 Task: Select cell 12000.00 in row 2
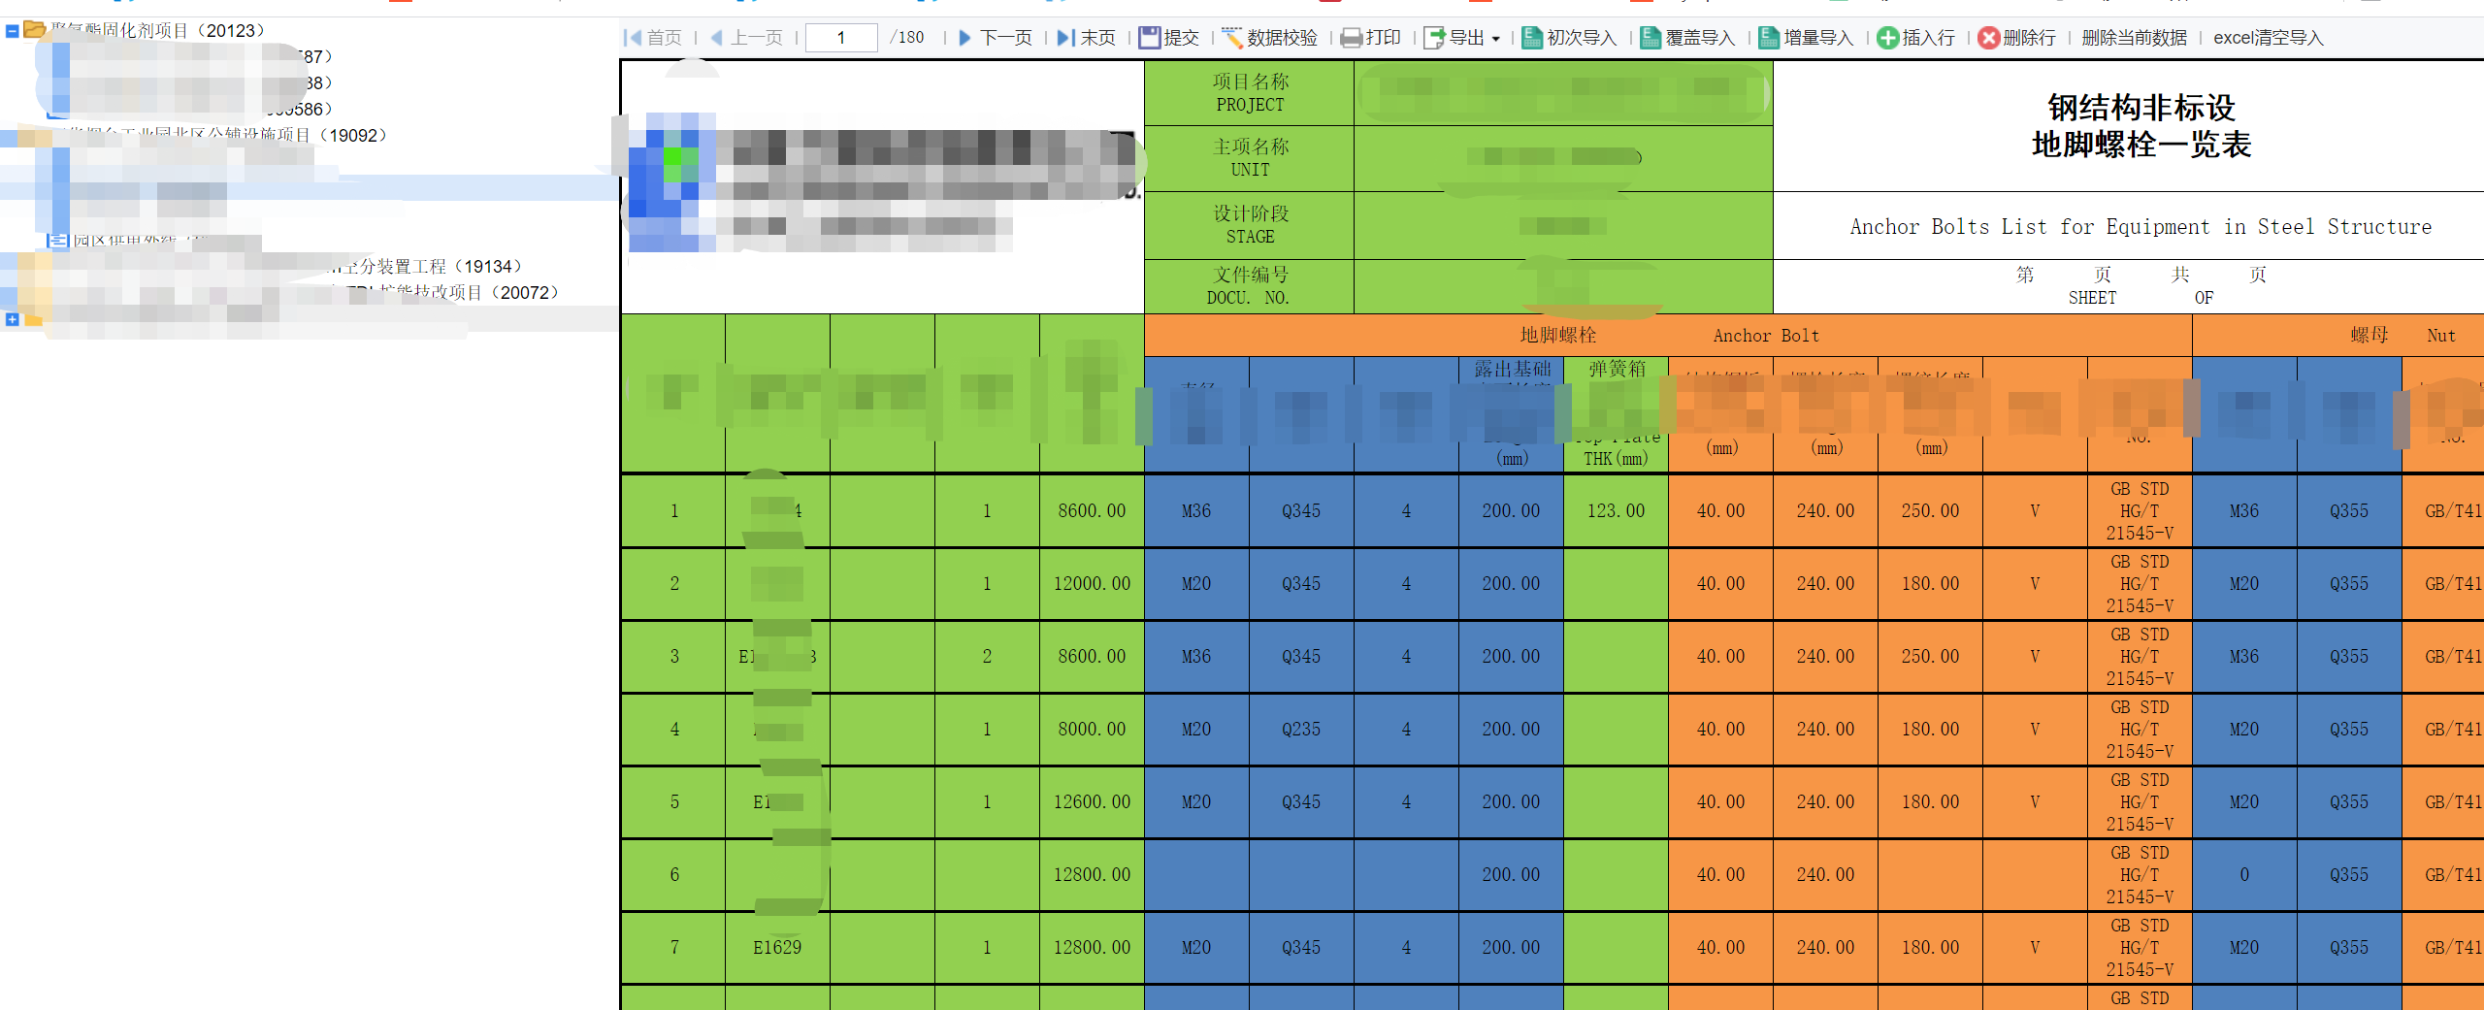click(1092, 584)
